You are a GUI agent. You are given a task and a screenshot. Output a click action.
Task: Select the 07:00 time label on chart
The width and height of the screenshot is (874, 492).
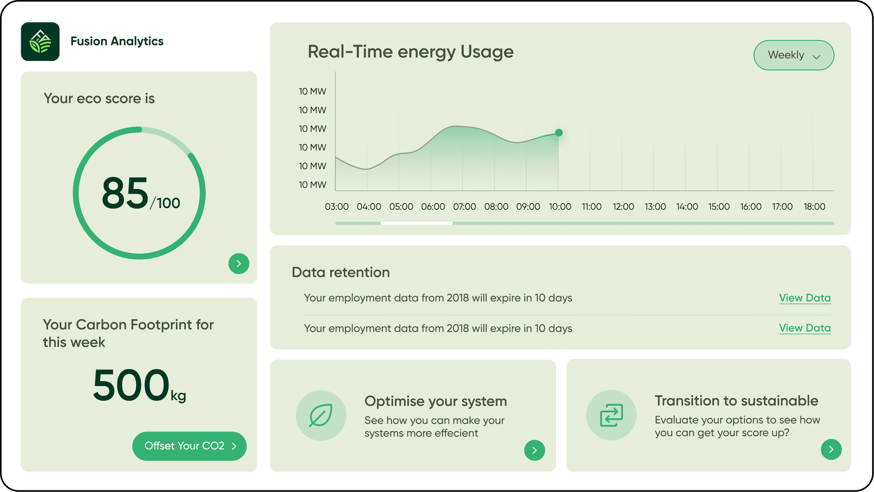(x=464, y=207)
